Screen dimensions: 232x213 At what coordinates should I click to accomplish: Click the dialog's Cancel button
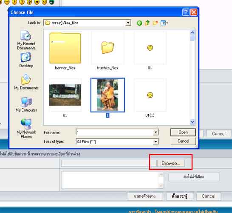(183, 141)
